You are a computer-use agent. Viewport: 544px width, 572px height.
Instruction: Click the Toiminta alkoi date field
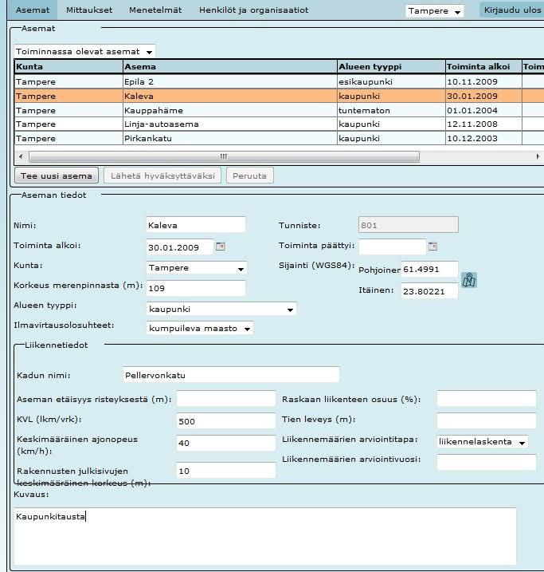tap(180, 247)
